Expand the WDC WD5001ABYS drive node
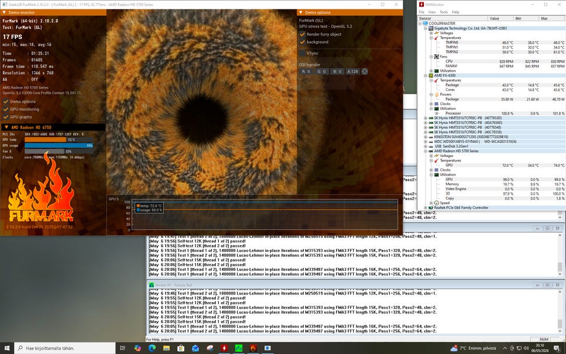Image resolution: width=566 pixels, height=354 pixels. coord(426,142)
